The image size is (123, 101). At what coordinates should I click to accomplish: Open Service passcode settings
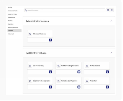tap(13, 27)
